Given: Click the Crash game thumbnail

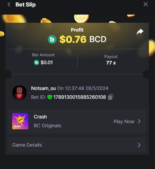Looking at the screenshot, I should [x=20, y=121].
